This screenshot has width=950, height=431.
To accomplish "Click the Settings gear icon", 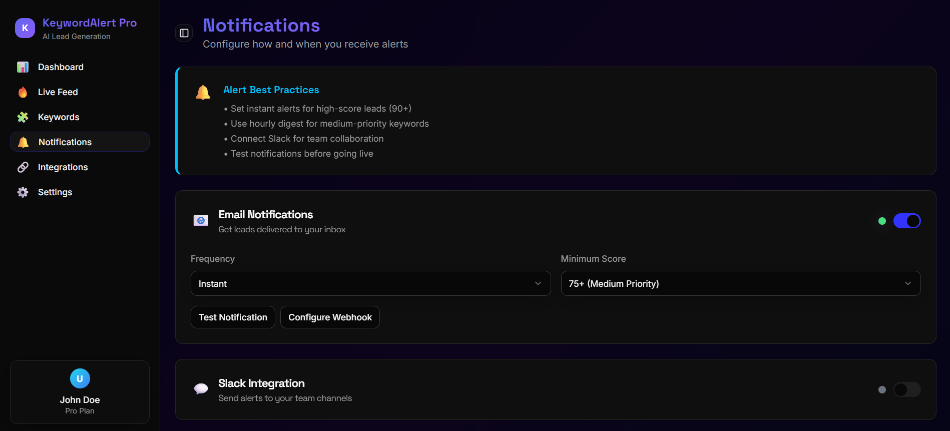I will tap(23, 192).
